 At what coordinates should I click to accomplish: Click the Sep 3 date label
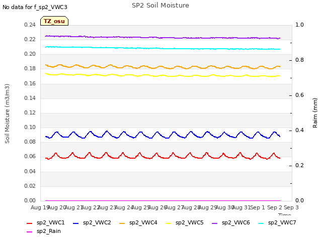291,208
